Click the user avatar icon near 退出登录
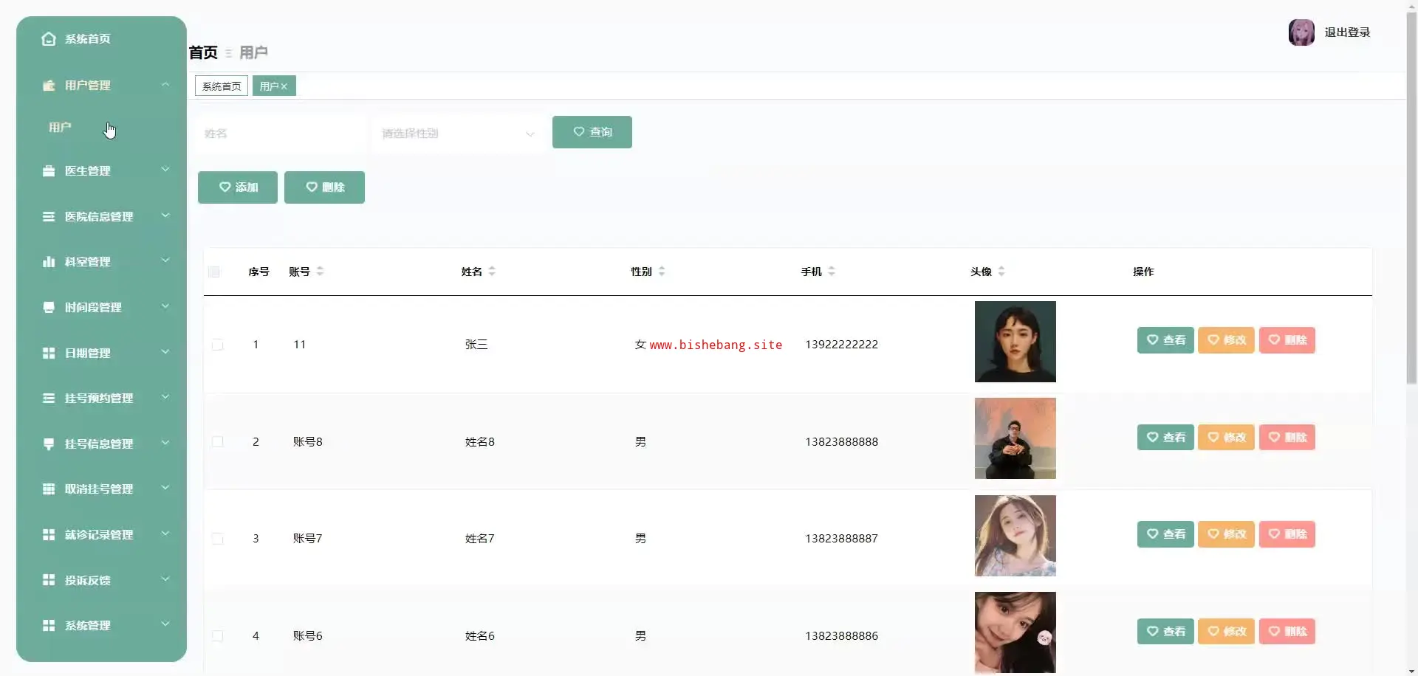This screenshot has width=1418, height=676. pyautogui.click(x=1301, y=32)
